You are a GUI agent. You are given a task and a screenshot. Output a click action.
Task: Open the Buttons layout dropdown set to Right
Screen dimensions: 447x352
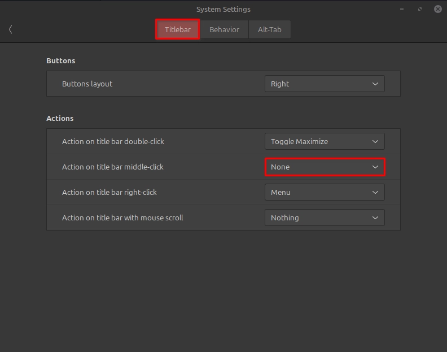click(x=324, y=84)
